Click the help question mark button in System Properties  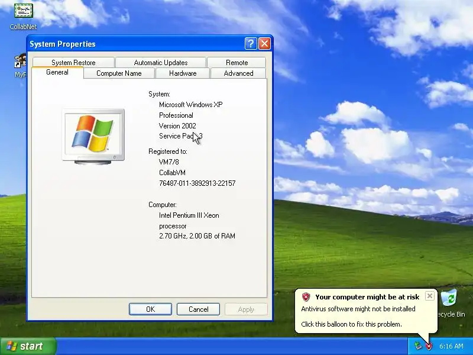click(x=251, y=44)
